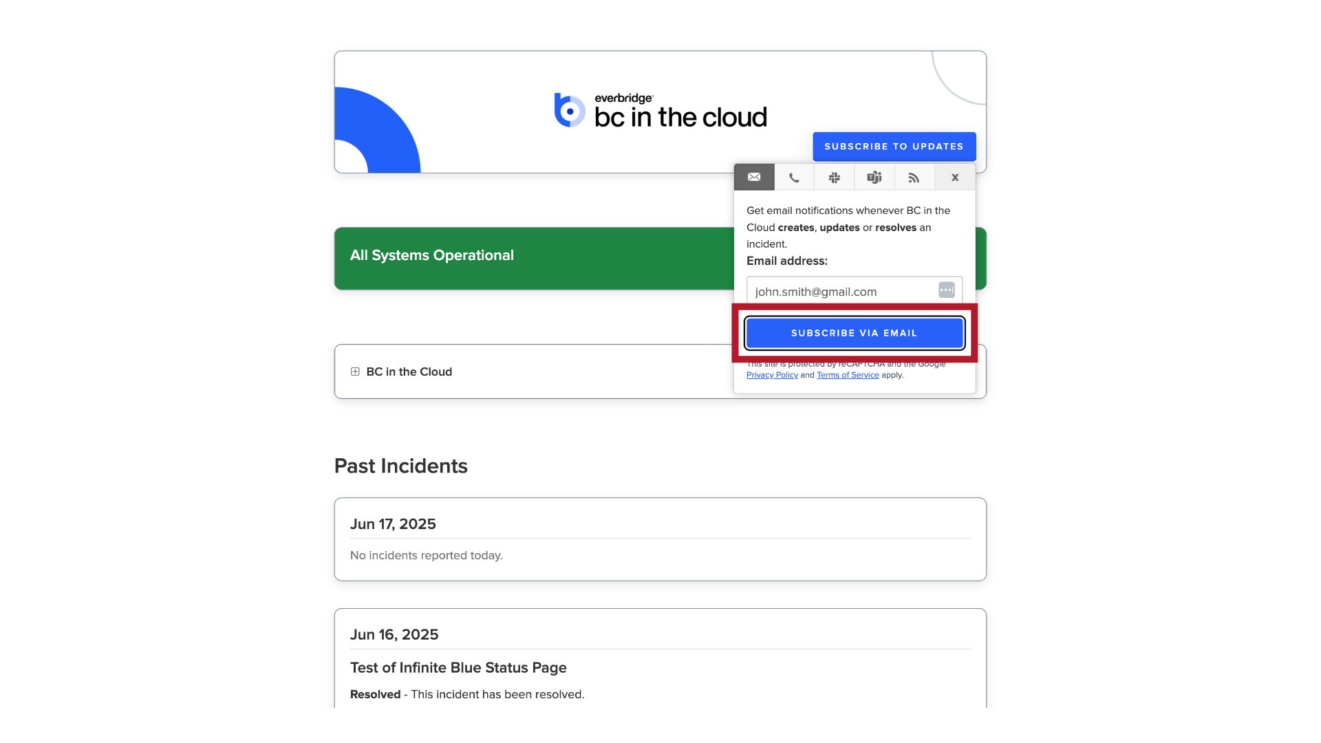Open the Test of Infinite Blue Status Page incident
1321x743 pixels.
[458, 667]
